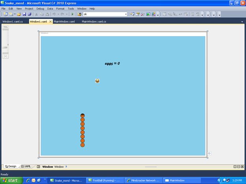Viewport: 246px width, 184px height.
Task: Open the Tools menu
Action: (x=71, y=9)
